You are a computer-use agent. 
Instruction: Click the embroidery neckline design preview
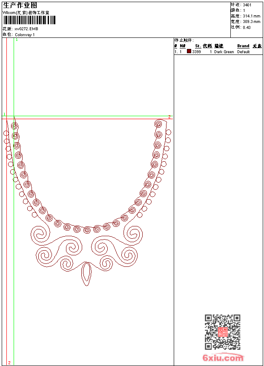tap(87, 201)
